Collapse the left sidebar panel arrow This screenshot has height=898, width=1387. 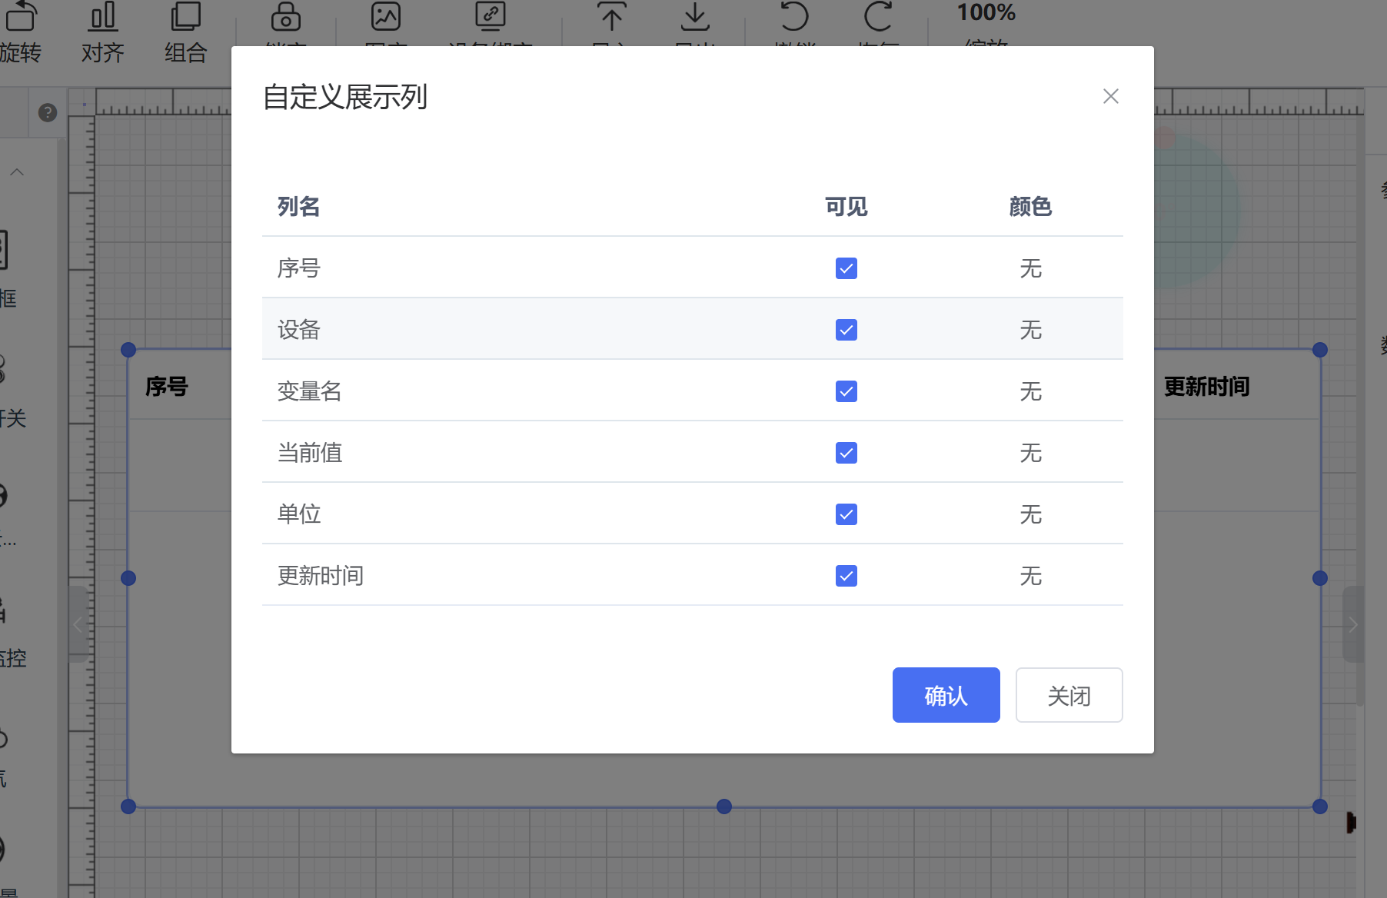[78, 624]
